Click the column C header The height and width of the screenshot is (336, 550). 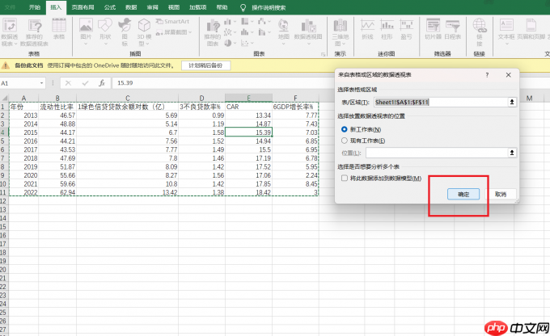[127, 98]
